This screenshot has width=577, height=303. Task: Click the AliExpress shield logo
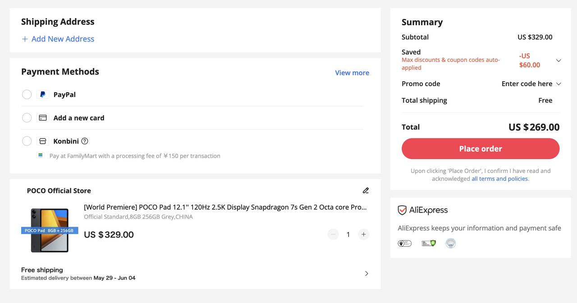point(402,210)
